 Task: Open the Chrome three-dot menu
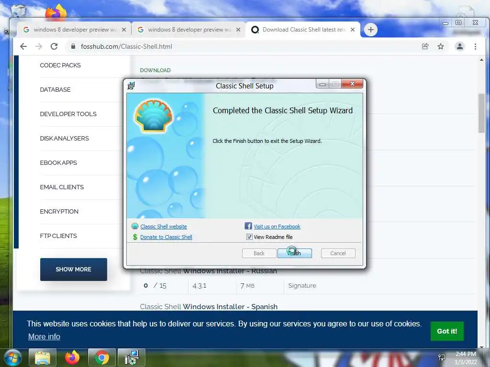475,46
